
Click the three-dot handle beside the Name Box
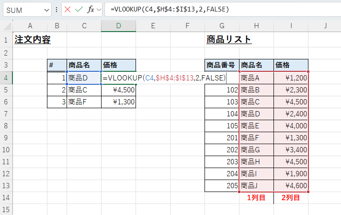point(57,10)
